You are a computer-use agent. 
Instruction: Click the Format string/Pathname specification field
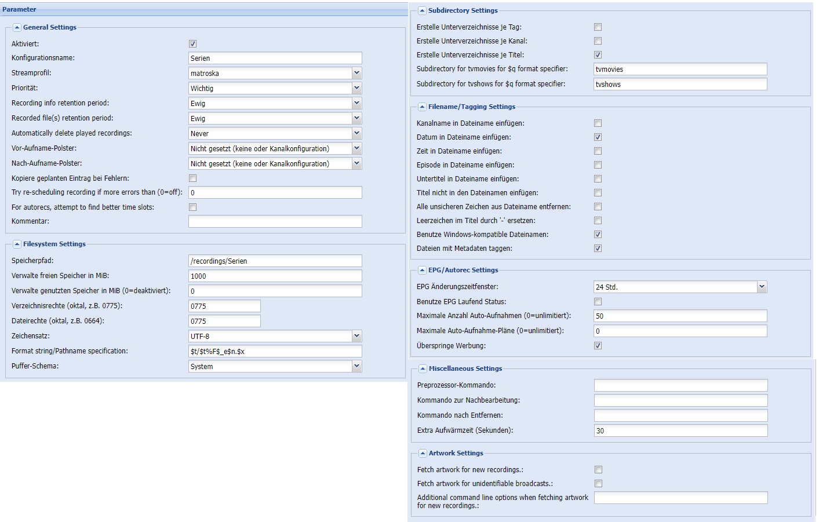pos(275,351)
